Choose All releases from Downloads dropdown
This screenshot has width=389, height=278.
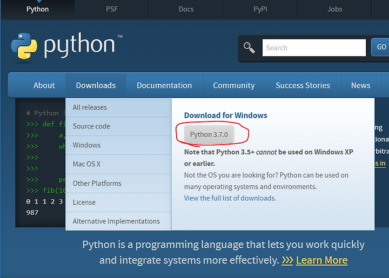coord(118,107)
